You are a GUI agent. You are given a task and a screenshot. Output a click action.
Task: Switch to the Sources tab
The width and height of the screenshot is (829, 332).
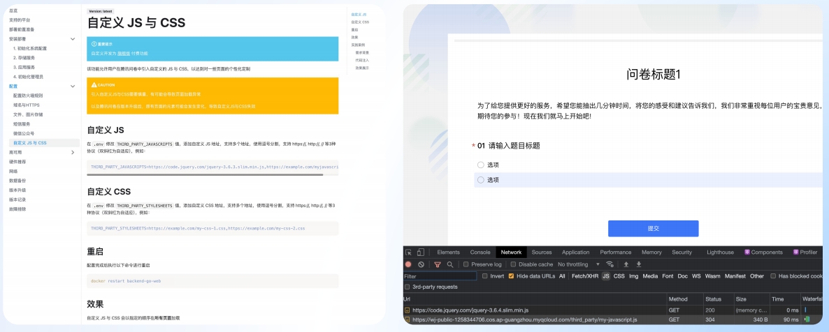542,252
